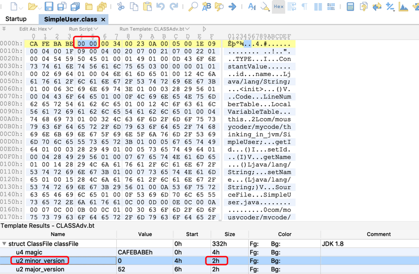The image size is (419, 274).
Task: Select the u2 minor_version row
Action: pos(210,260)
